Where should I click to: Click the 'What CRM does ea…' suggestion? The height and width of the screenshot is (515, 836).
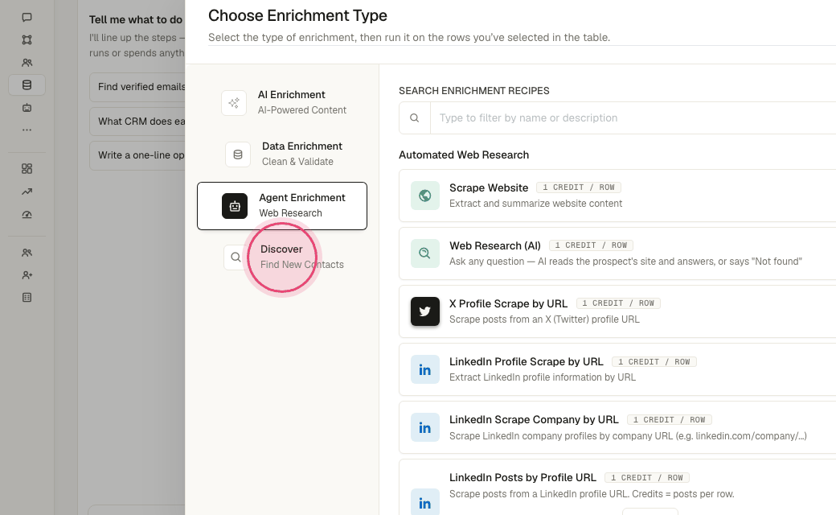point(137,122)
